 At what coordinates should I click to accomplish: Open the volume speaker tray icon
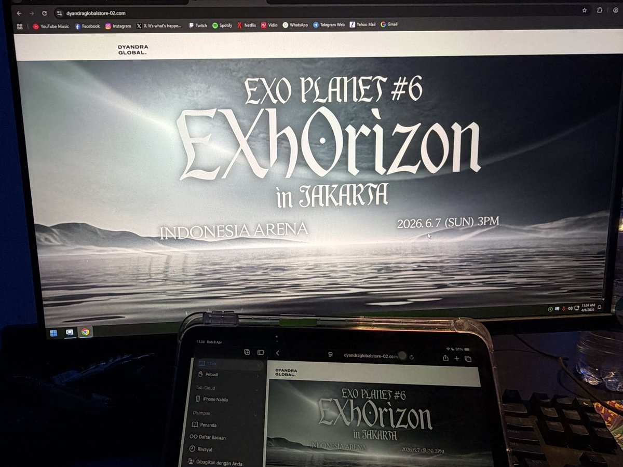pyautogui.click(x=570, y=308)
